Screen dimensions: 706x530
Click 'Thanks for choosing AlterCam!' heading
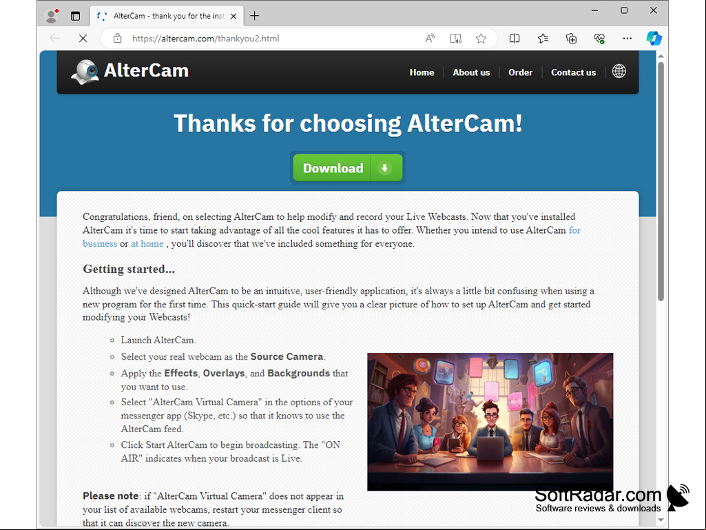(348, 123)
